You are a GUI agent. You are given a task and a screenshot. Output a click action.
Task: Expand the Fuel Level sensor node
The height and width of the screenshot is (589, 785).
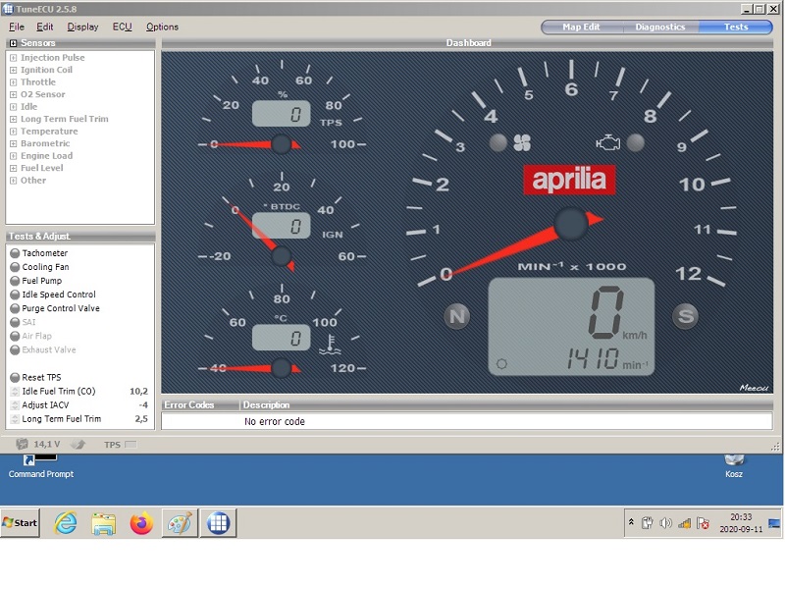click(x=14, y=168)
